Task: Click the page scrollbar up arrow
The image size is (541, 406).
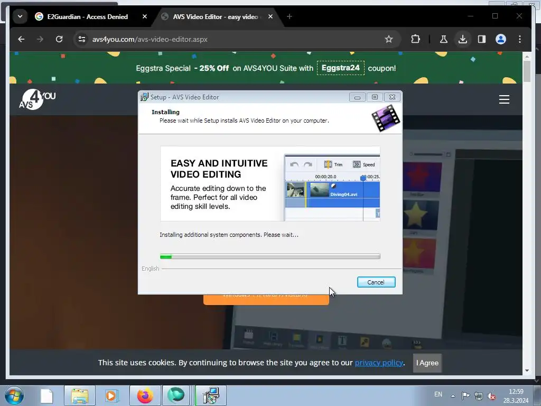Action: click(527, 56)
